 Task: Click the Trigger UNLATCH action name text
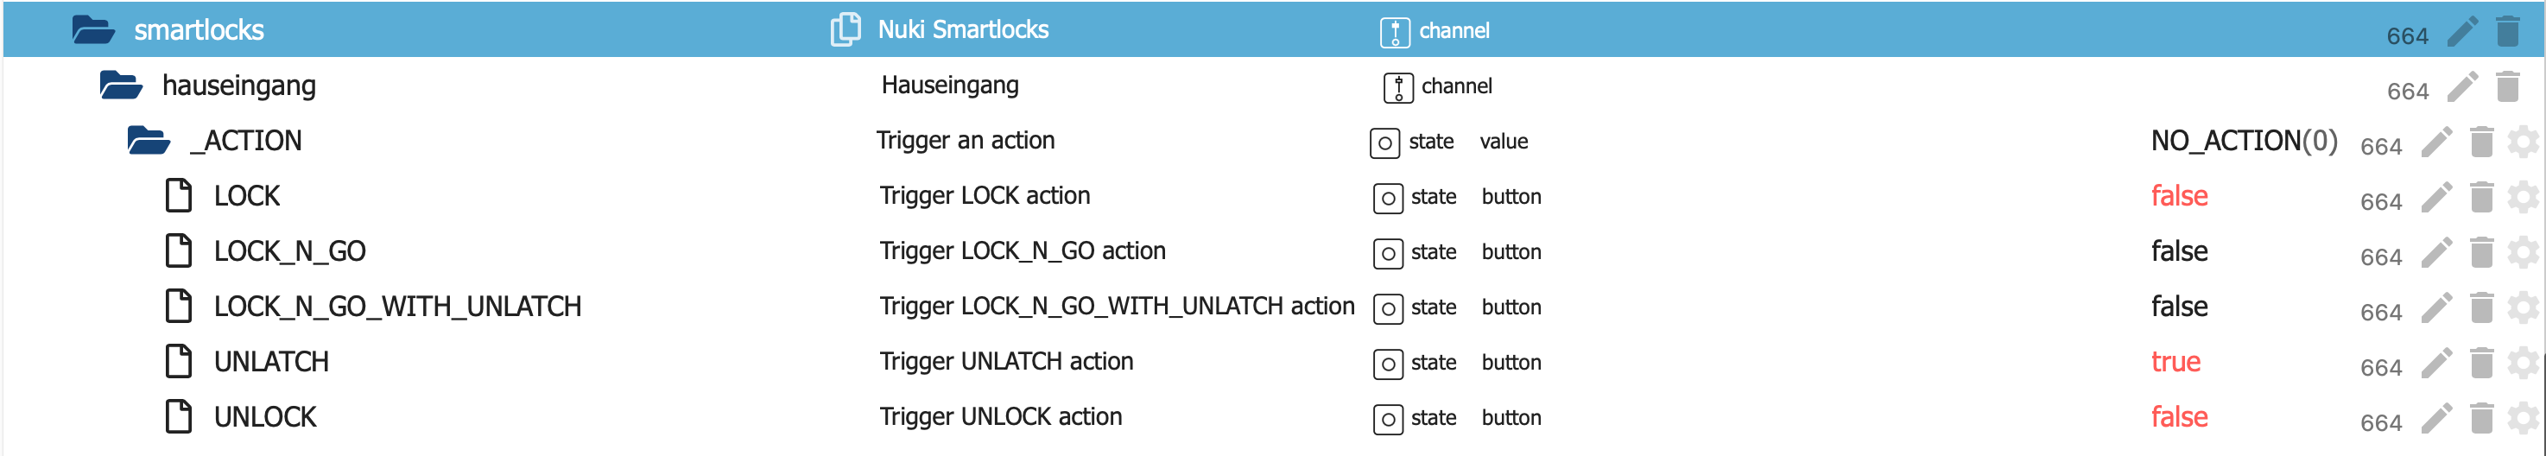tap(1005, 362)
